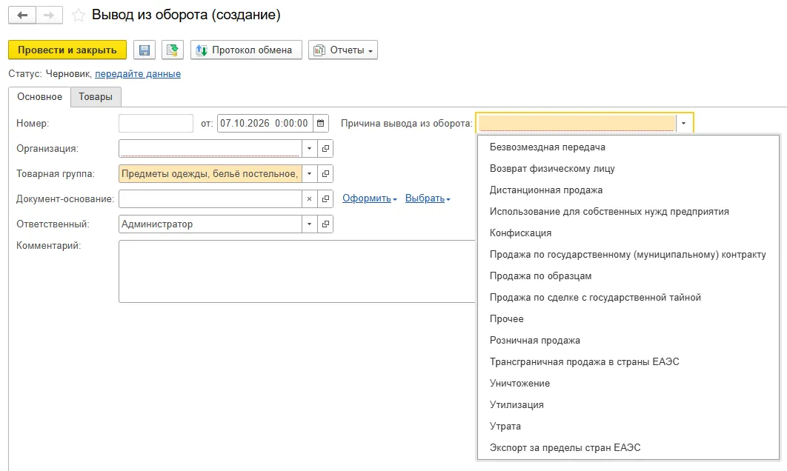Open the Товарная группа record with its open icon

point(325,173)
